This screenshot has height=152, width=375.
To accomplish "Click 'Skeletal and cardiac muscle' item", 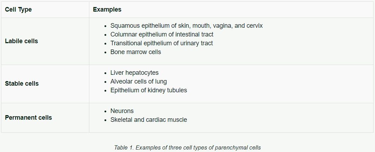I will pos(148,120).
